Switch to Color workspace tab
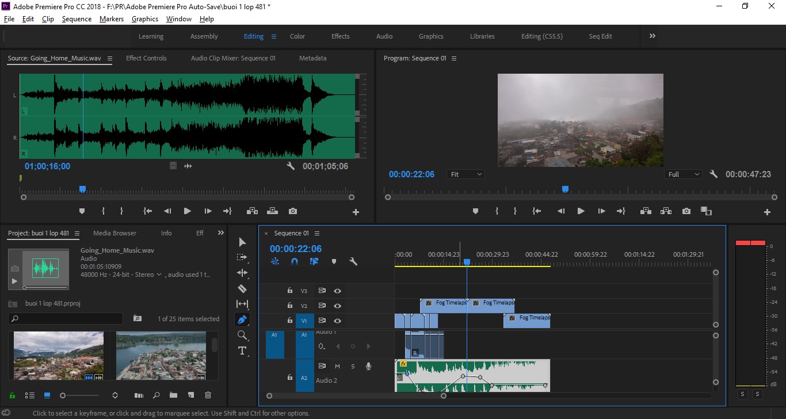This screenshot has height=419, width=786. (297, 36)
